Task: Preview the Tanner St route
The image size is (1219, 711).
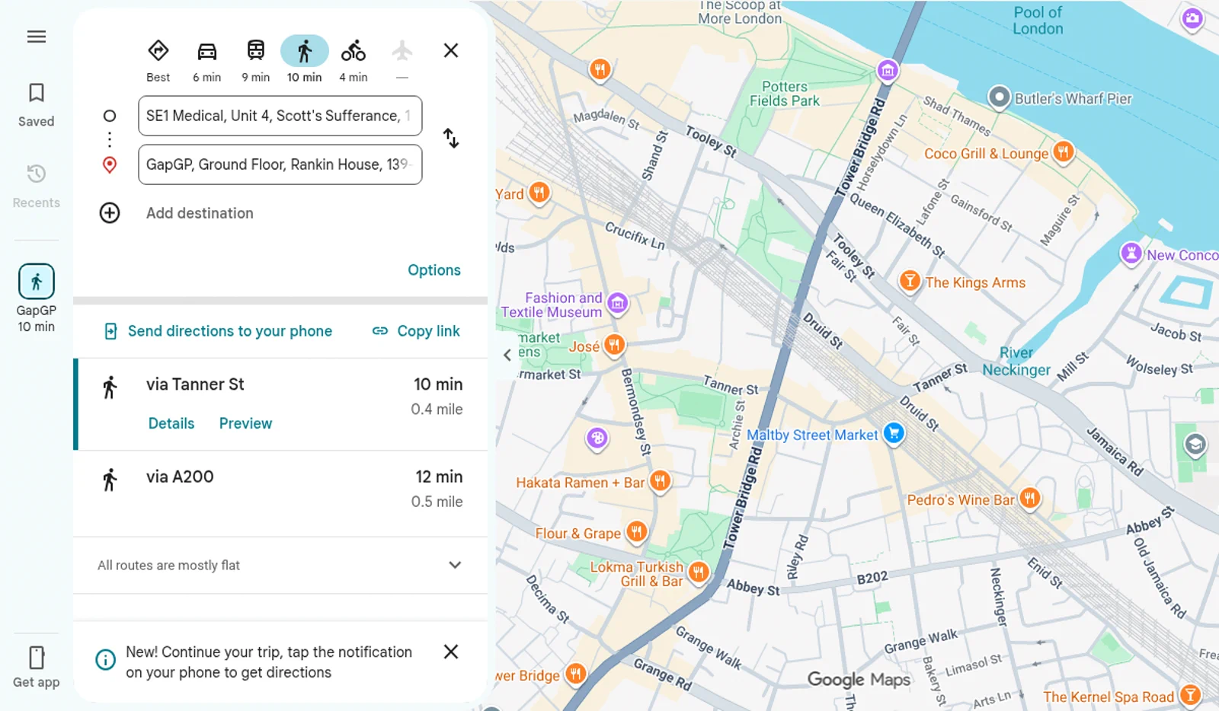Action: coord(245,423)
